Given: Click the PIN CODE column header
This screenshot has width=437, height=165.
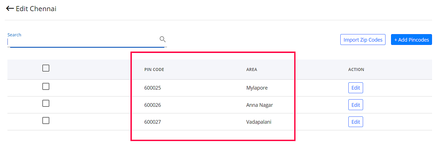Looking at the screenshot, I should click(154, 70).
